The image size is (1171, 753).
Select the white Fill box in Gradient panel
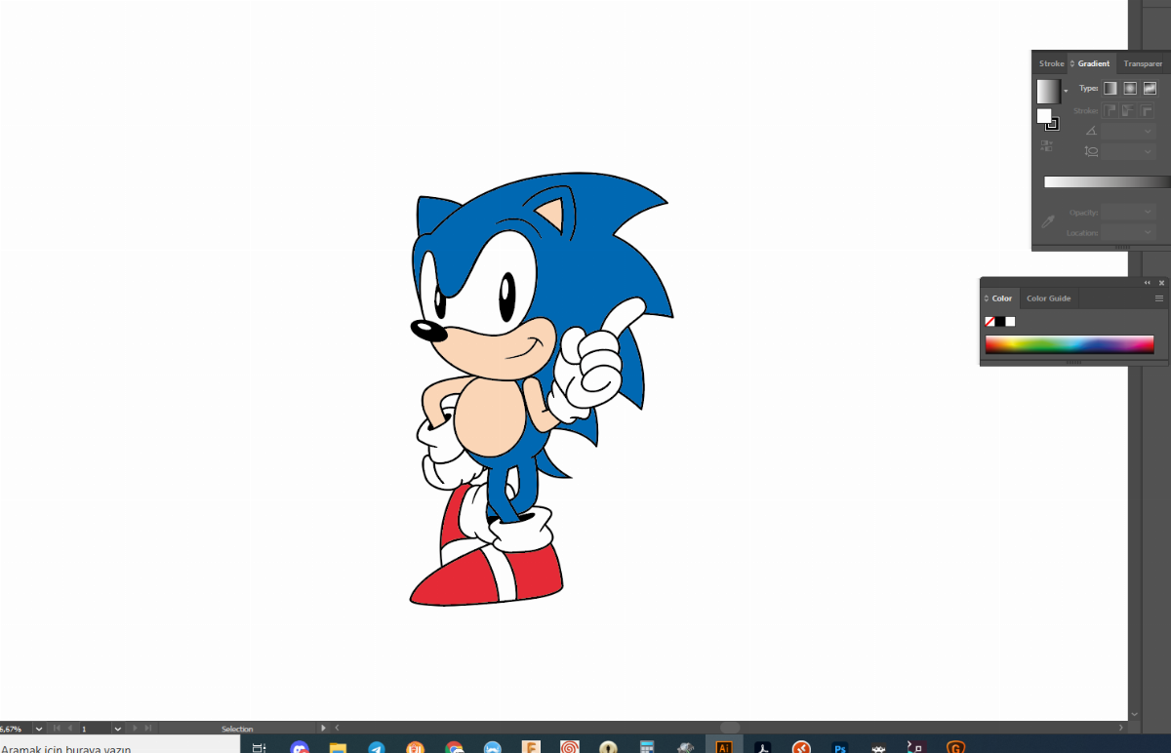(x=1044, y=116)
